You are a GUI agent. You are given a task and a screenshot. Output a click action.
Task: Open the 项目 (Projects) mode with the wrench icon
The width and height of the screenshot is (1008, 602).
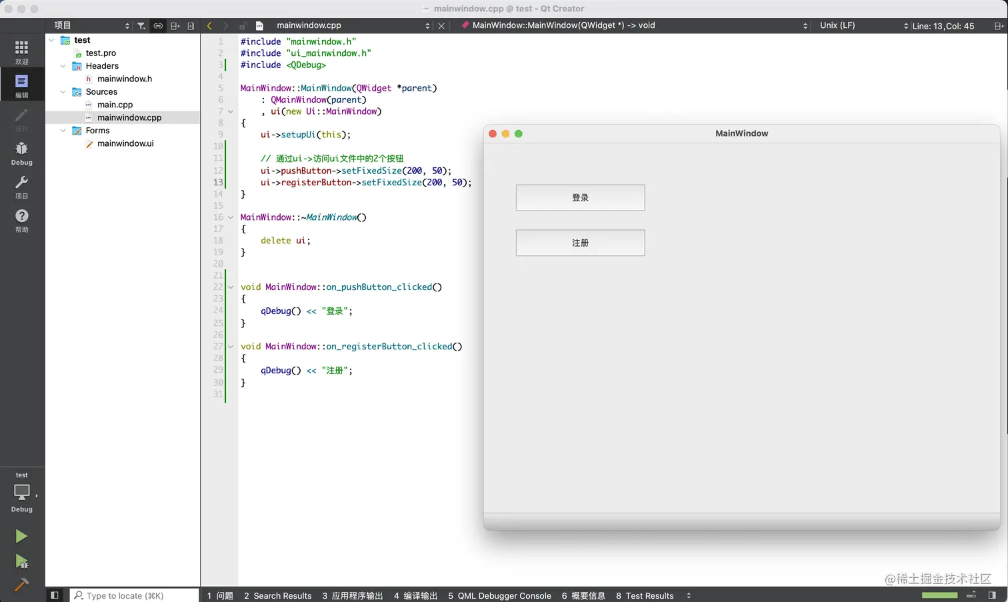[x=21, y=187]
